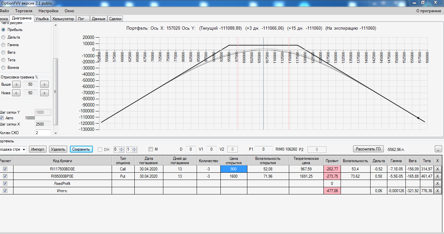The width and height of the screenshot is (444, 234).
Task: Increase the Ниже chart percent with right arrow
Action: click(x=44, y=93)
